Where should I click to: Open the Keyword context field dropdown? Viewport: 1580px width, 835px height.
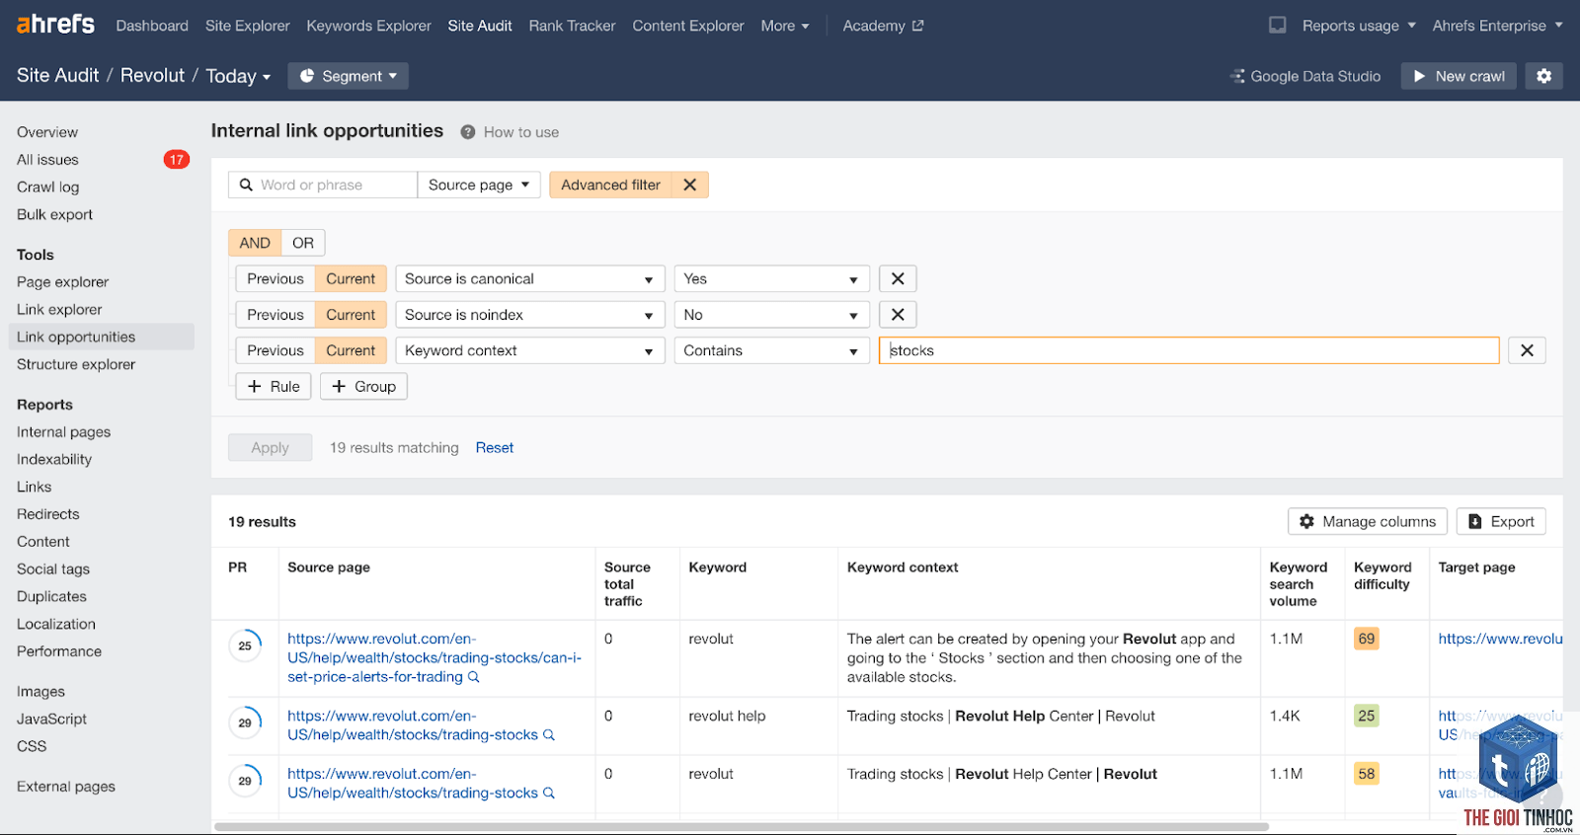(x=529, y=350)
